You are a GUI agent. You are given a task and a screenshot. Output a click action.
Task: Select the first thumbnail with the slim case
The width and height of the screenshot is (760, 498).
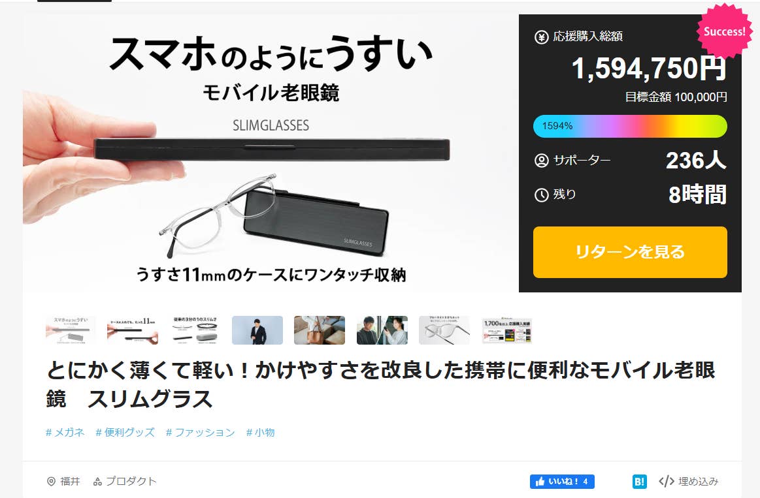pos(71,330)
